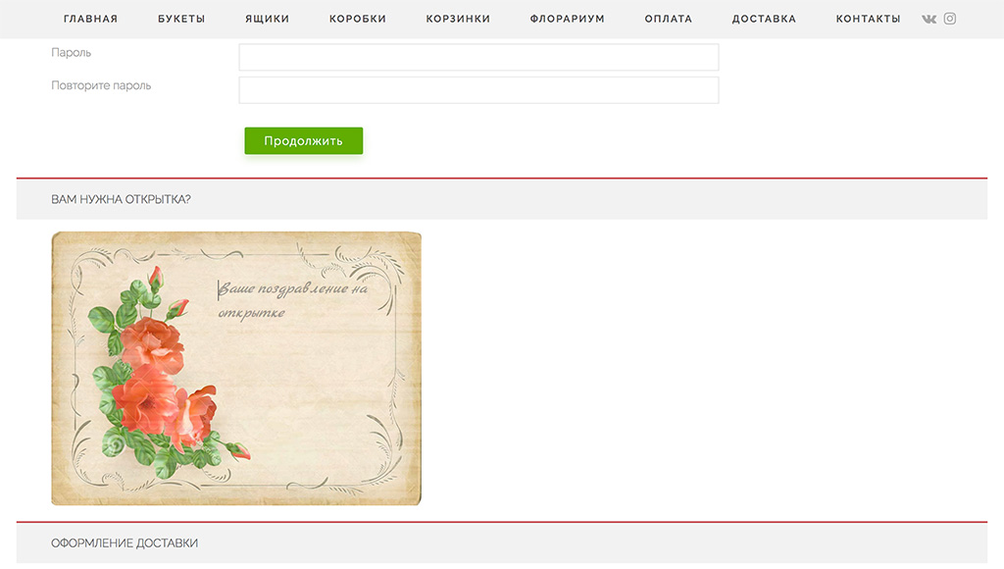Open the Доставка menu item
The width and height of the screenshot is (1004, 569).
coord(765,20)
